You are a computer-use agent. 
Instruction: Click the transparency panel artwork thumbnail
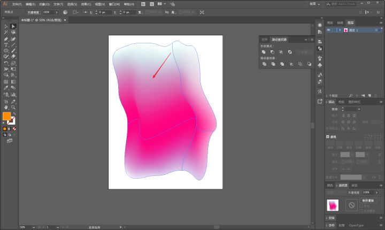pyautogui.click(x=333, y=205)
